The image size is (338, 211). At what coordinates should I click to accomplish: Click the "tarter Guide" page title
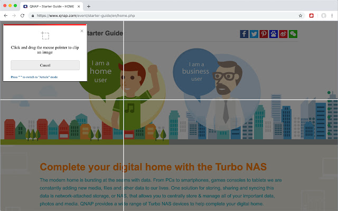point(105,33)
